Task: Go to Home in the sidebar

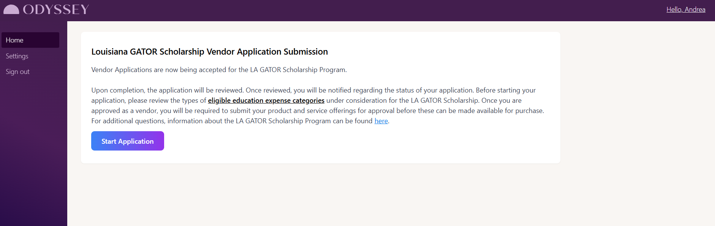Action: click(30, 40)
